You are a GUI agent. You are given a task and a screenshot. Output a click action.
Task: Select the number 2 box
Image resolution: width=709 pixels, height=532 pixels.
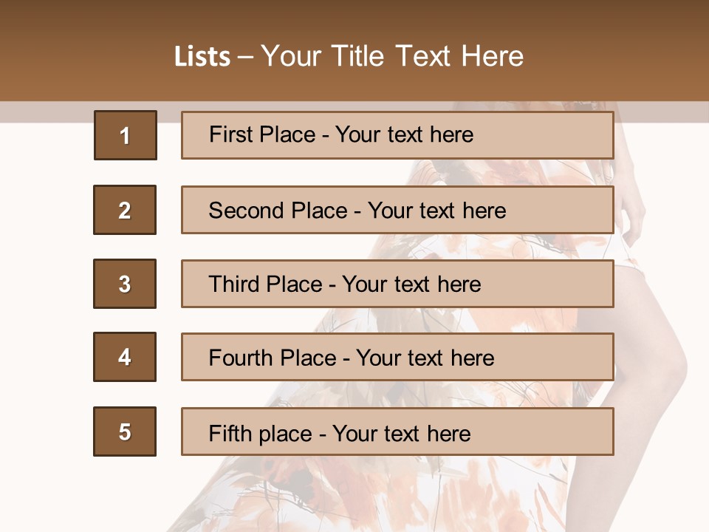[125, 210]
